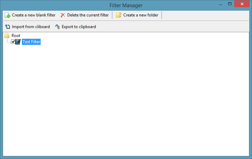The width and height of the screenshot is (252, 159).
Task: Click 'Delete the current filter' label
Action: (88, 15)
